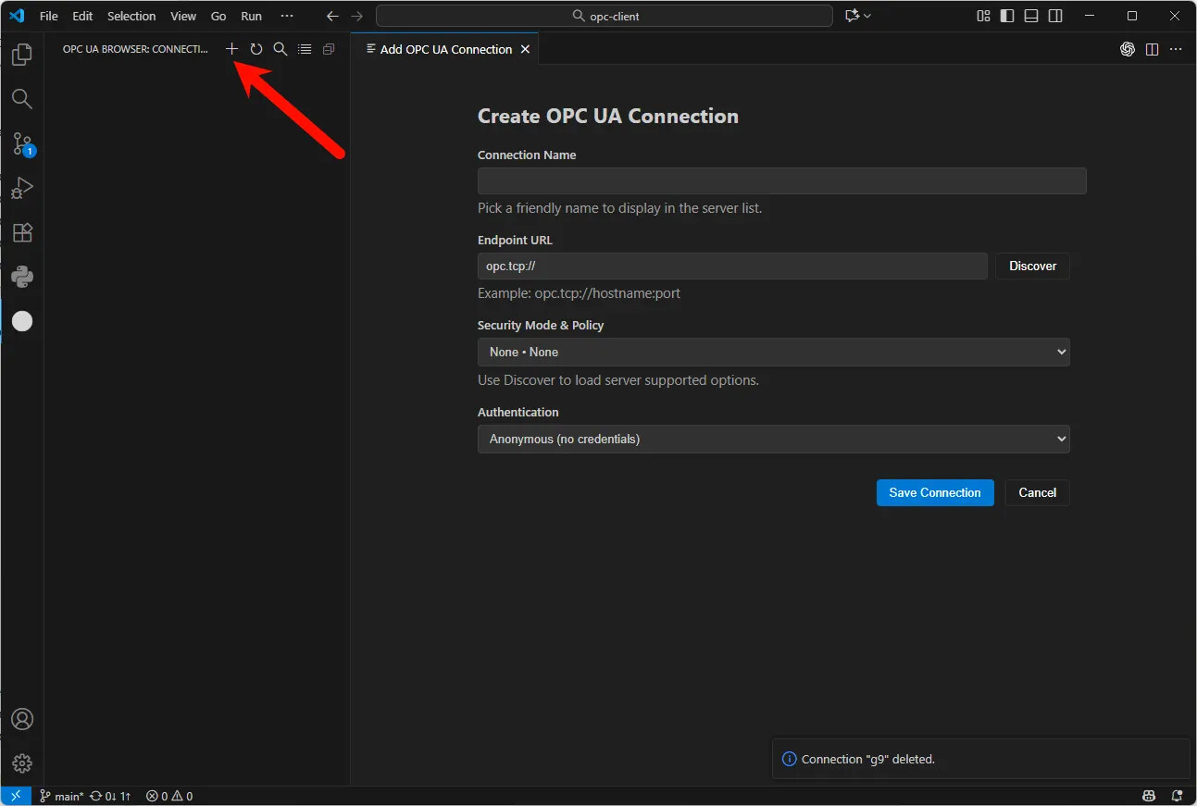The height and width of the screenshot is (806, 1197).
Task: Close the Add OPC UA Connection tab
Action: pos(526,49)
